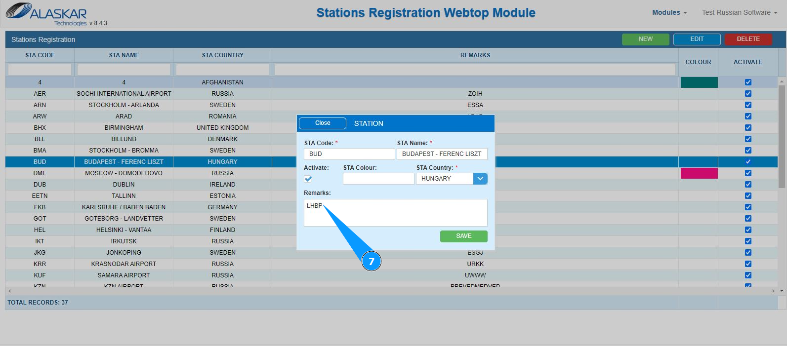Click the REMARKS column header
Image resolution: width=787 pixels, height=346 pixels.
[x=475, y=55]
